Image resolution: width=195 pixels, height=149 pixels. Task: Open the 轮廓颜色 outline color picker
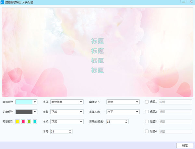[x=26, y=112]
